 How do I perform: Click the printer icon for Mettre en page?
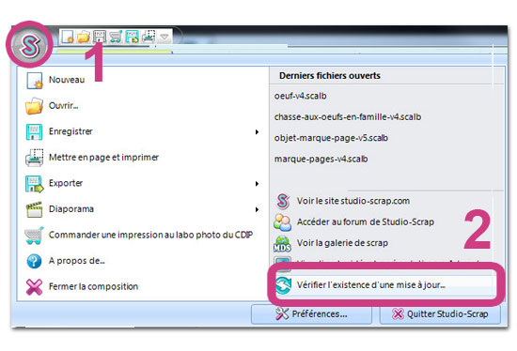[x=34, y=158]
